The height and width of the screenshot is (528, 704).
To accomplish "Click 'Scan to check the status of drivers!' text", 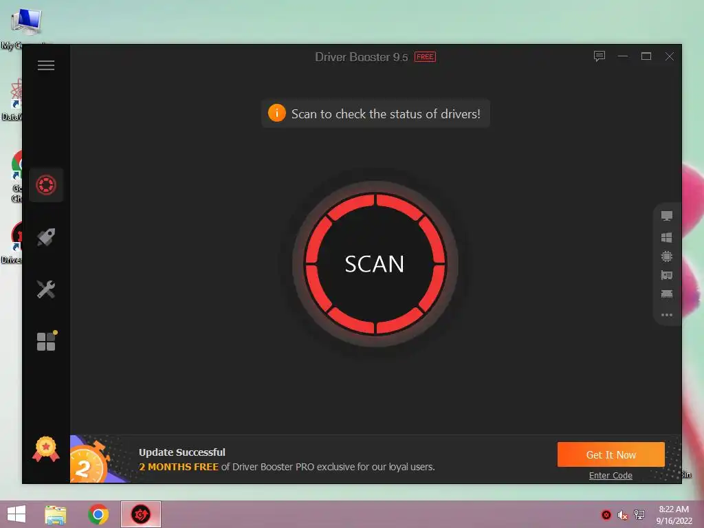I will tap(386, 114).
